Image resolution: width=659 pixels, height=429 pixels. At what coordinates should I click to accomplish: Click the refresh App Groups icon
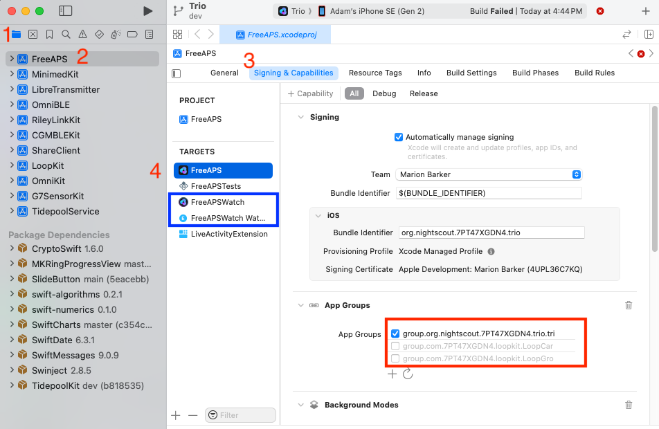(408, 374)
